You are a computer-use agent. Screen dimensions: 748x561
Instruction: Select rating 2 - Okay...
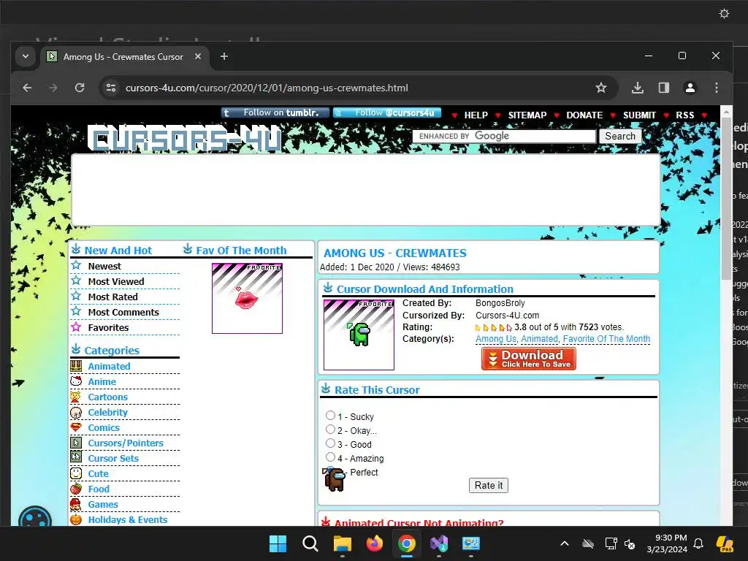pos(330,430)
